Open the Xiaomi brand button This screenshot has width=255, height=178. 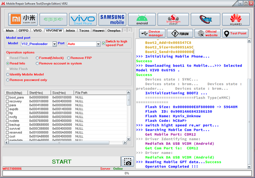[x=23, y=19]
